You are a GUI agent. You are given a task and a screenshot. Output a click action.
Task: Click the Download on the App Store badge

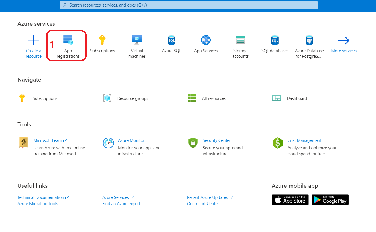click(290, 200)
